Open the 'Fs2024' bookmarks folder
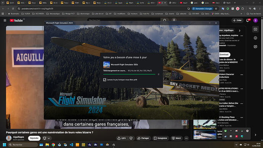The width and height of the screenshot is (263, 148). pos(26,14)
